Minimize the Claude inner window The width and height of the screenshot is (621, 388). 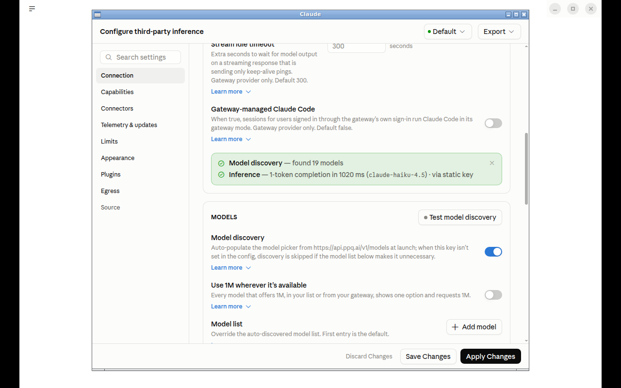point(508,15)
